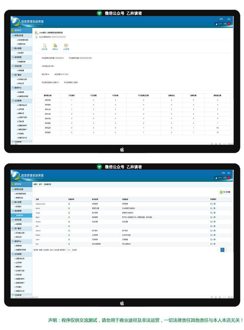Click green navigation menu icon in Faq row
Screen dimensions: 244x330
coord(69,244)
